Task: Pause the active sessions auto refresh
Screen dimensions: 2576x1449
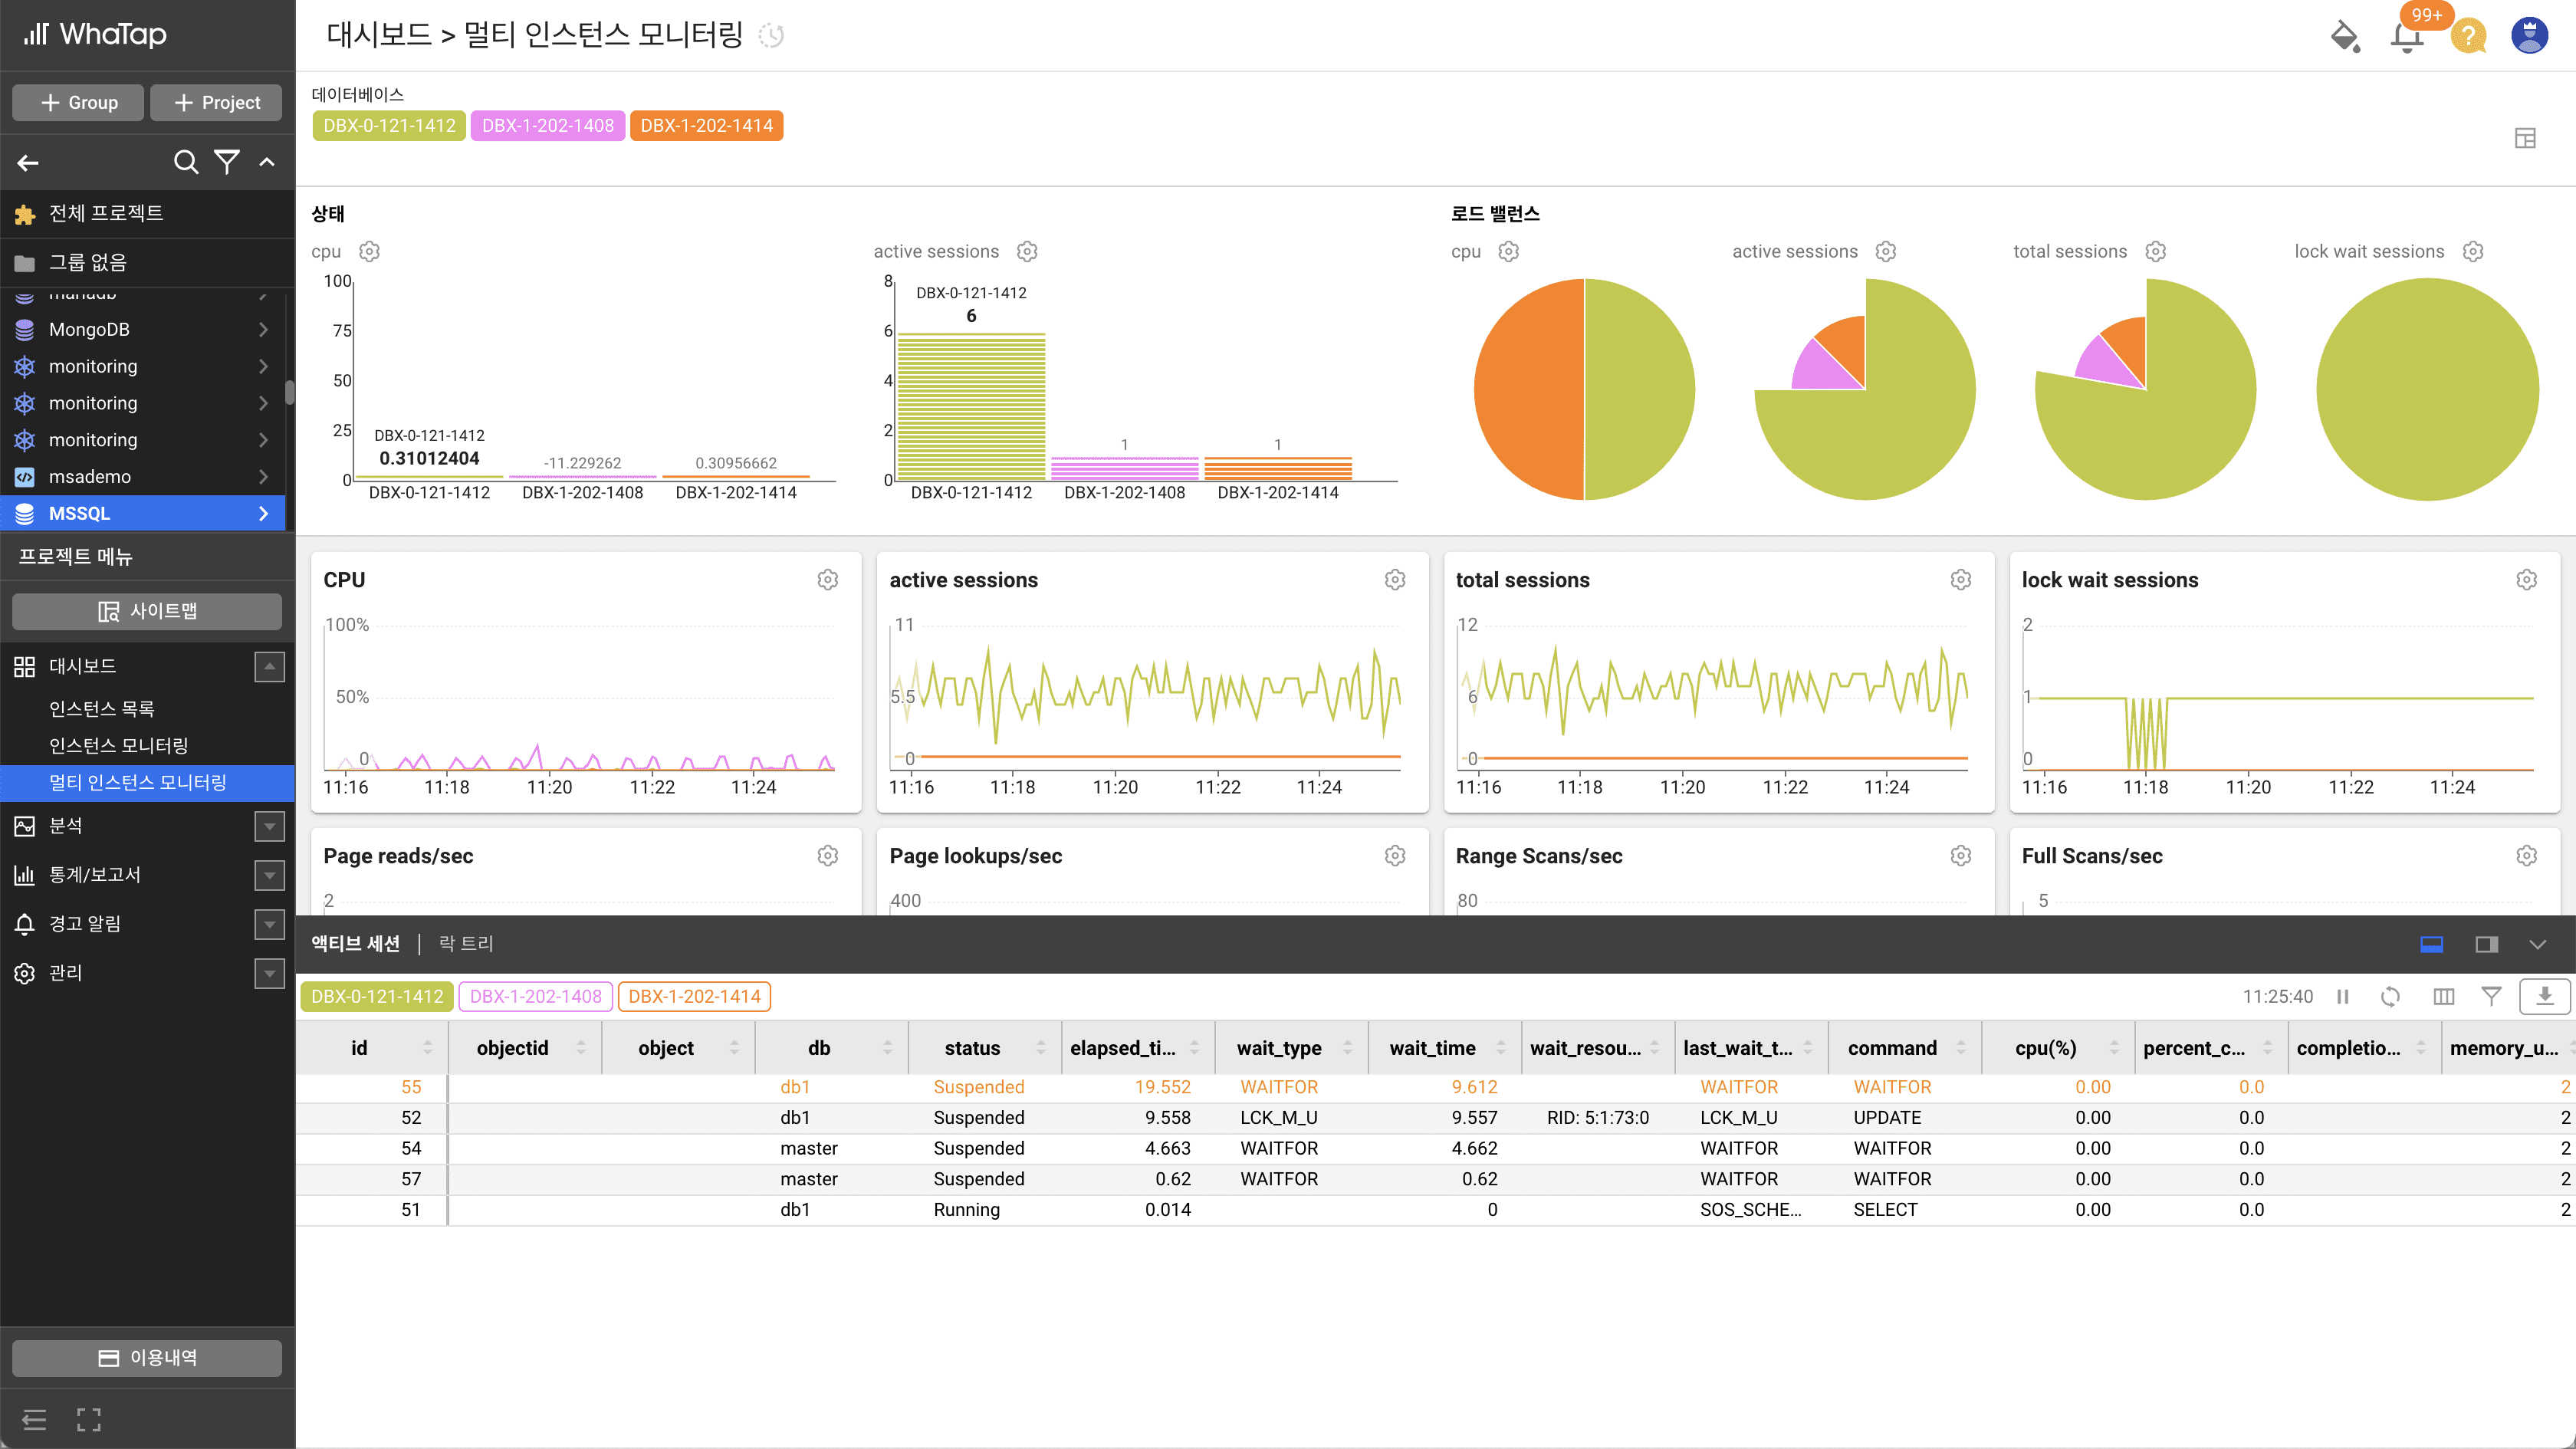Action: tap(2342, 996)
